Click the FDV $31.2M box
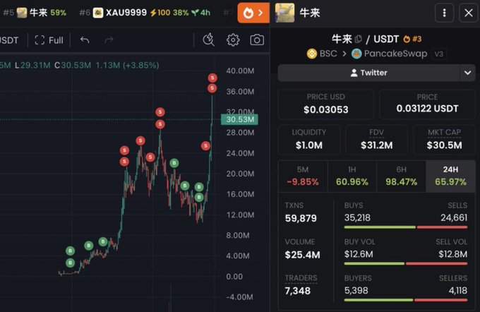 (376, 140)
